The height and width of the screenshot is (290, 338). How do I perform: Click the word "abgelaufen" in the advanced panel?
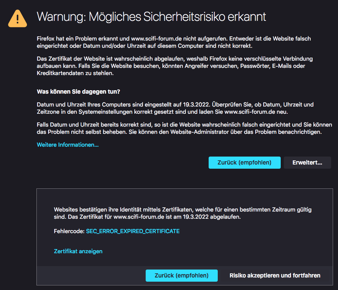(226, 217)
